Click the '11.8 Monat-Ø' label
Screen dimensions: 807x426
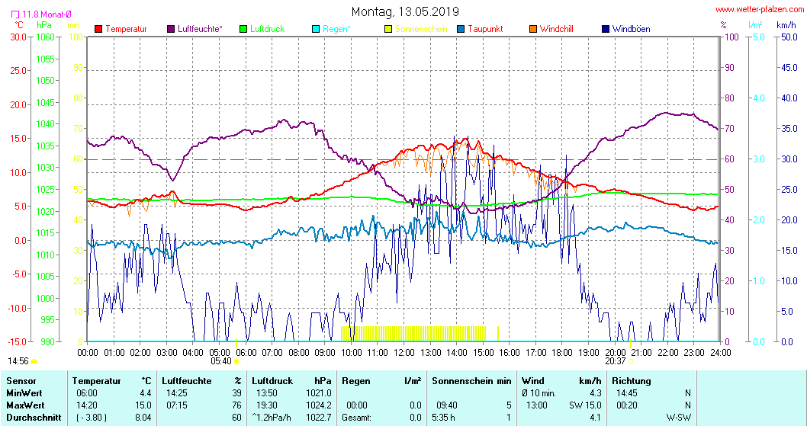point(46,14)
